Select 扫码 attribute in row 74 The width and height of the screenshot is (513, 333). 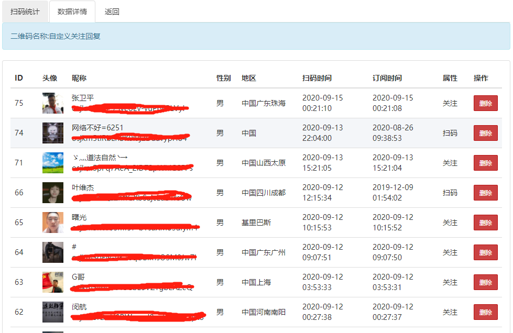[x=450, y=133]
